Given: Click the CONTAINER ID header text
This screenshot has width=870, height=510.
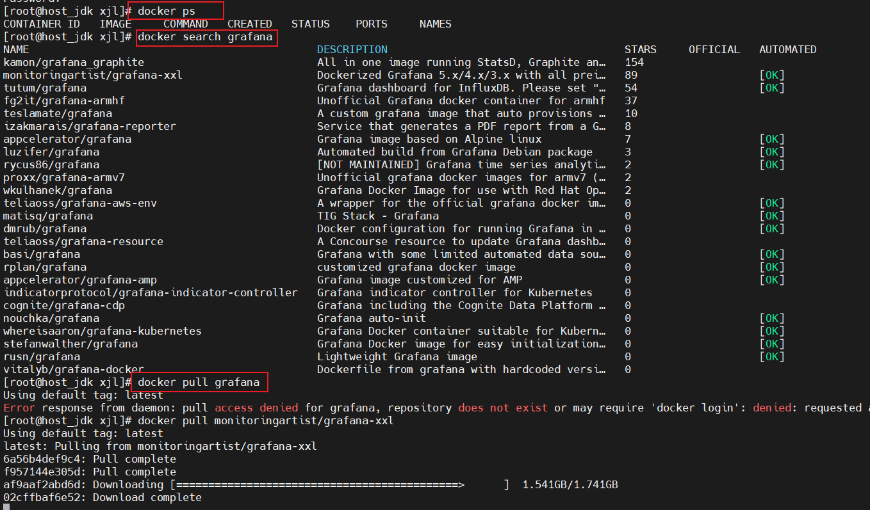Looking at the screenshot, I should (42, 24).
